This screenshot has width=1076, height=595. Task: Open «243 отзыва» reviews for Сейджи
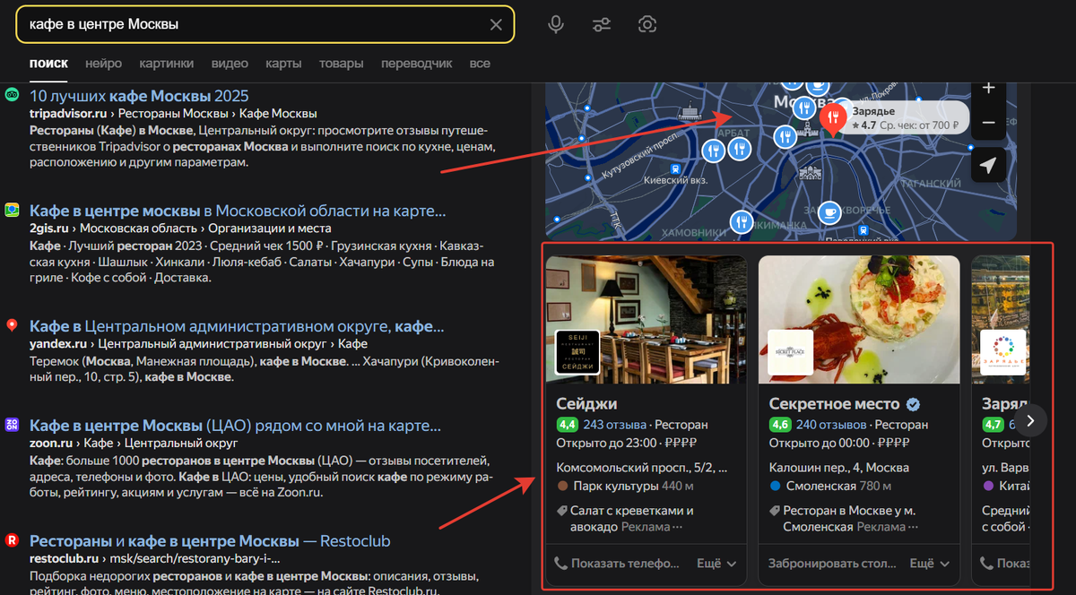pyautogui.click(x=615, y=425)
